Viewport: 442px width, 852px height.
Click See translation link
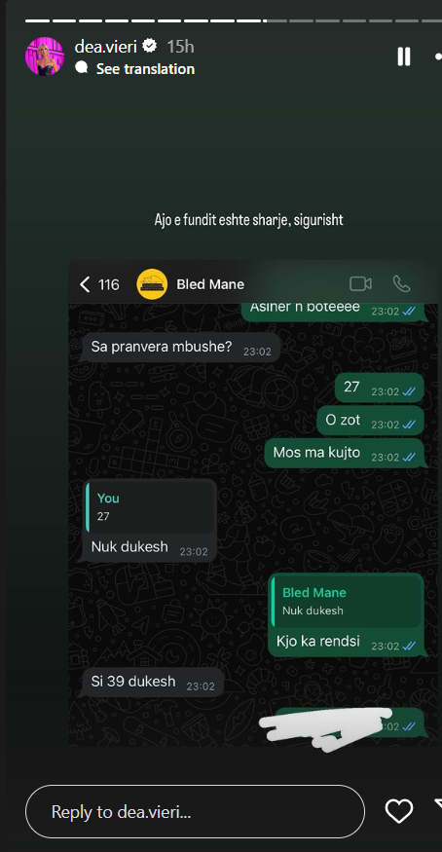(x=145, y=69)
